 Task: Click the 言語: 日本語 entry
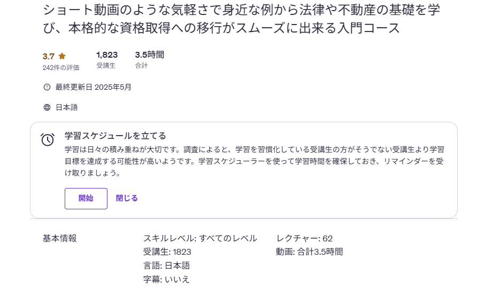click(x=166, y=265)
